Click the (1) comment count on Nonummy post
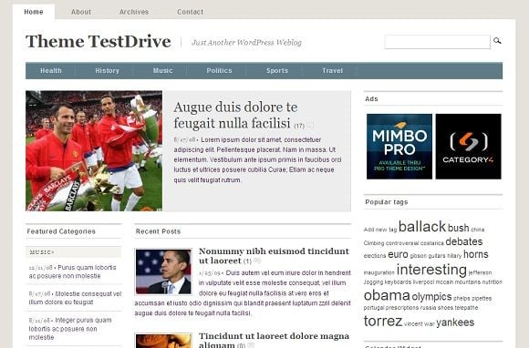The image size is (529, 348). (x=247, y=261)
